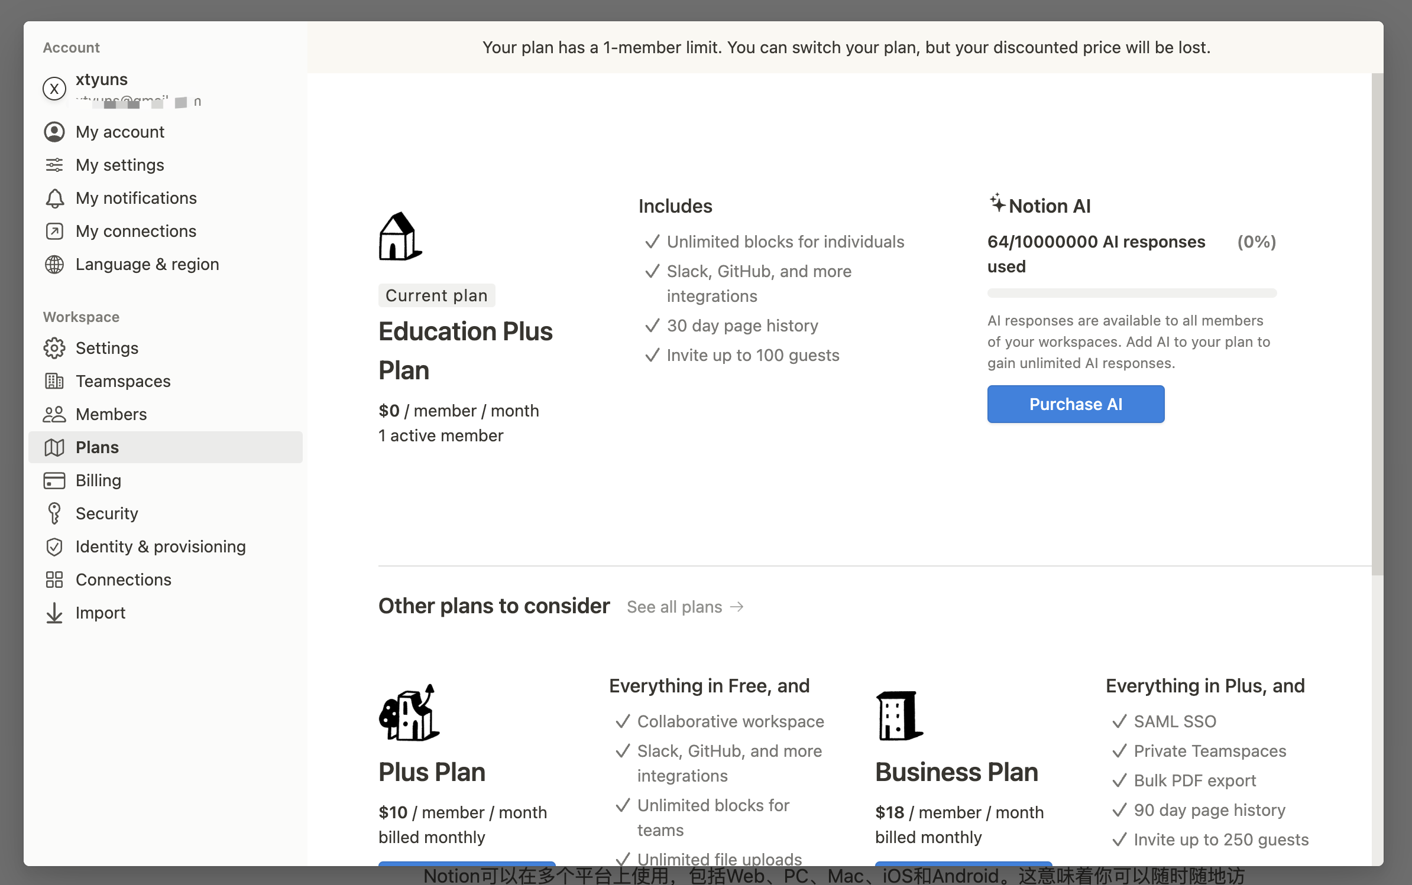
Task: Open My connections in sidebar
Action: coord(135,231)
